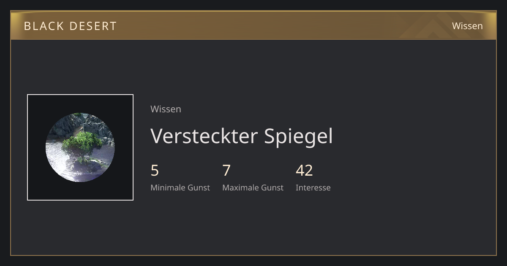Screen dimensions: 507x266
Task: Click the Minimale Gunst label
Action: tap(180, 187)
